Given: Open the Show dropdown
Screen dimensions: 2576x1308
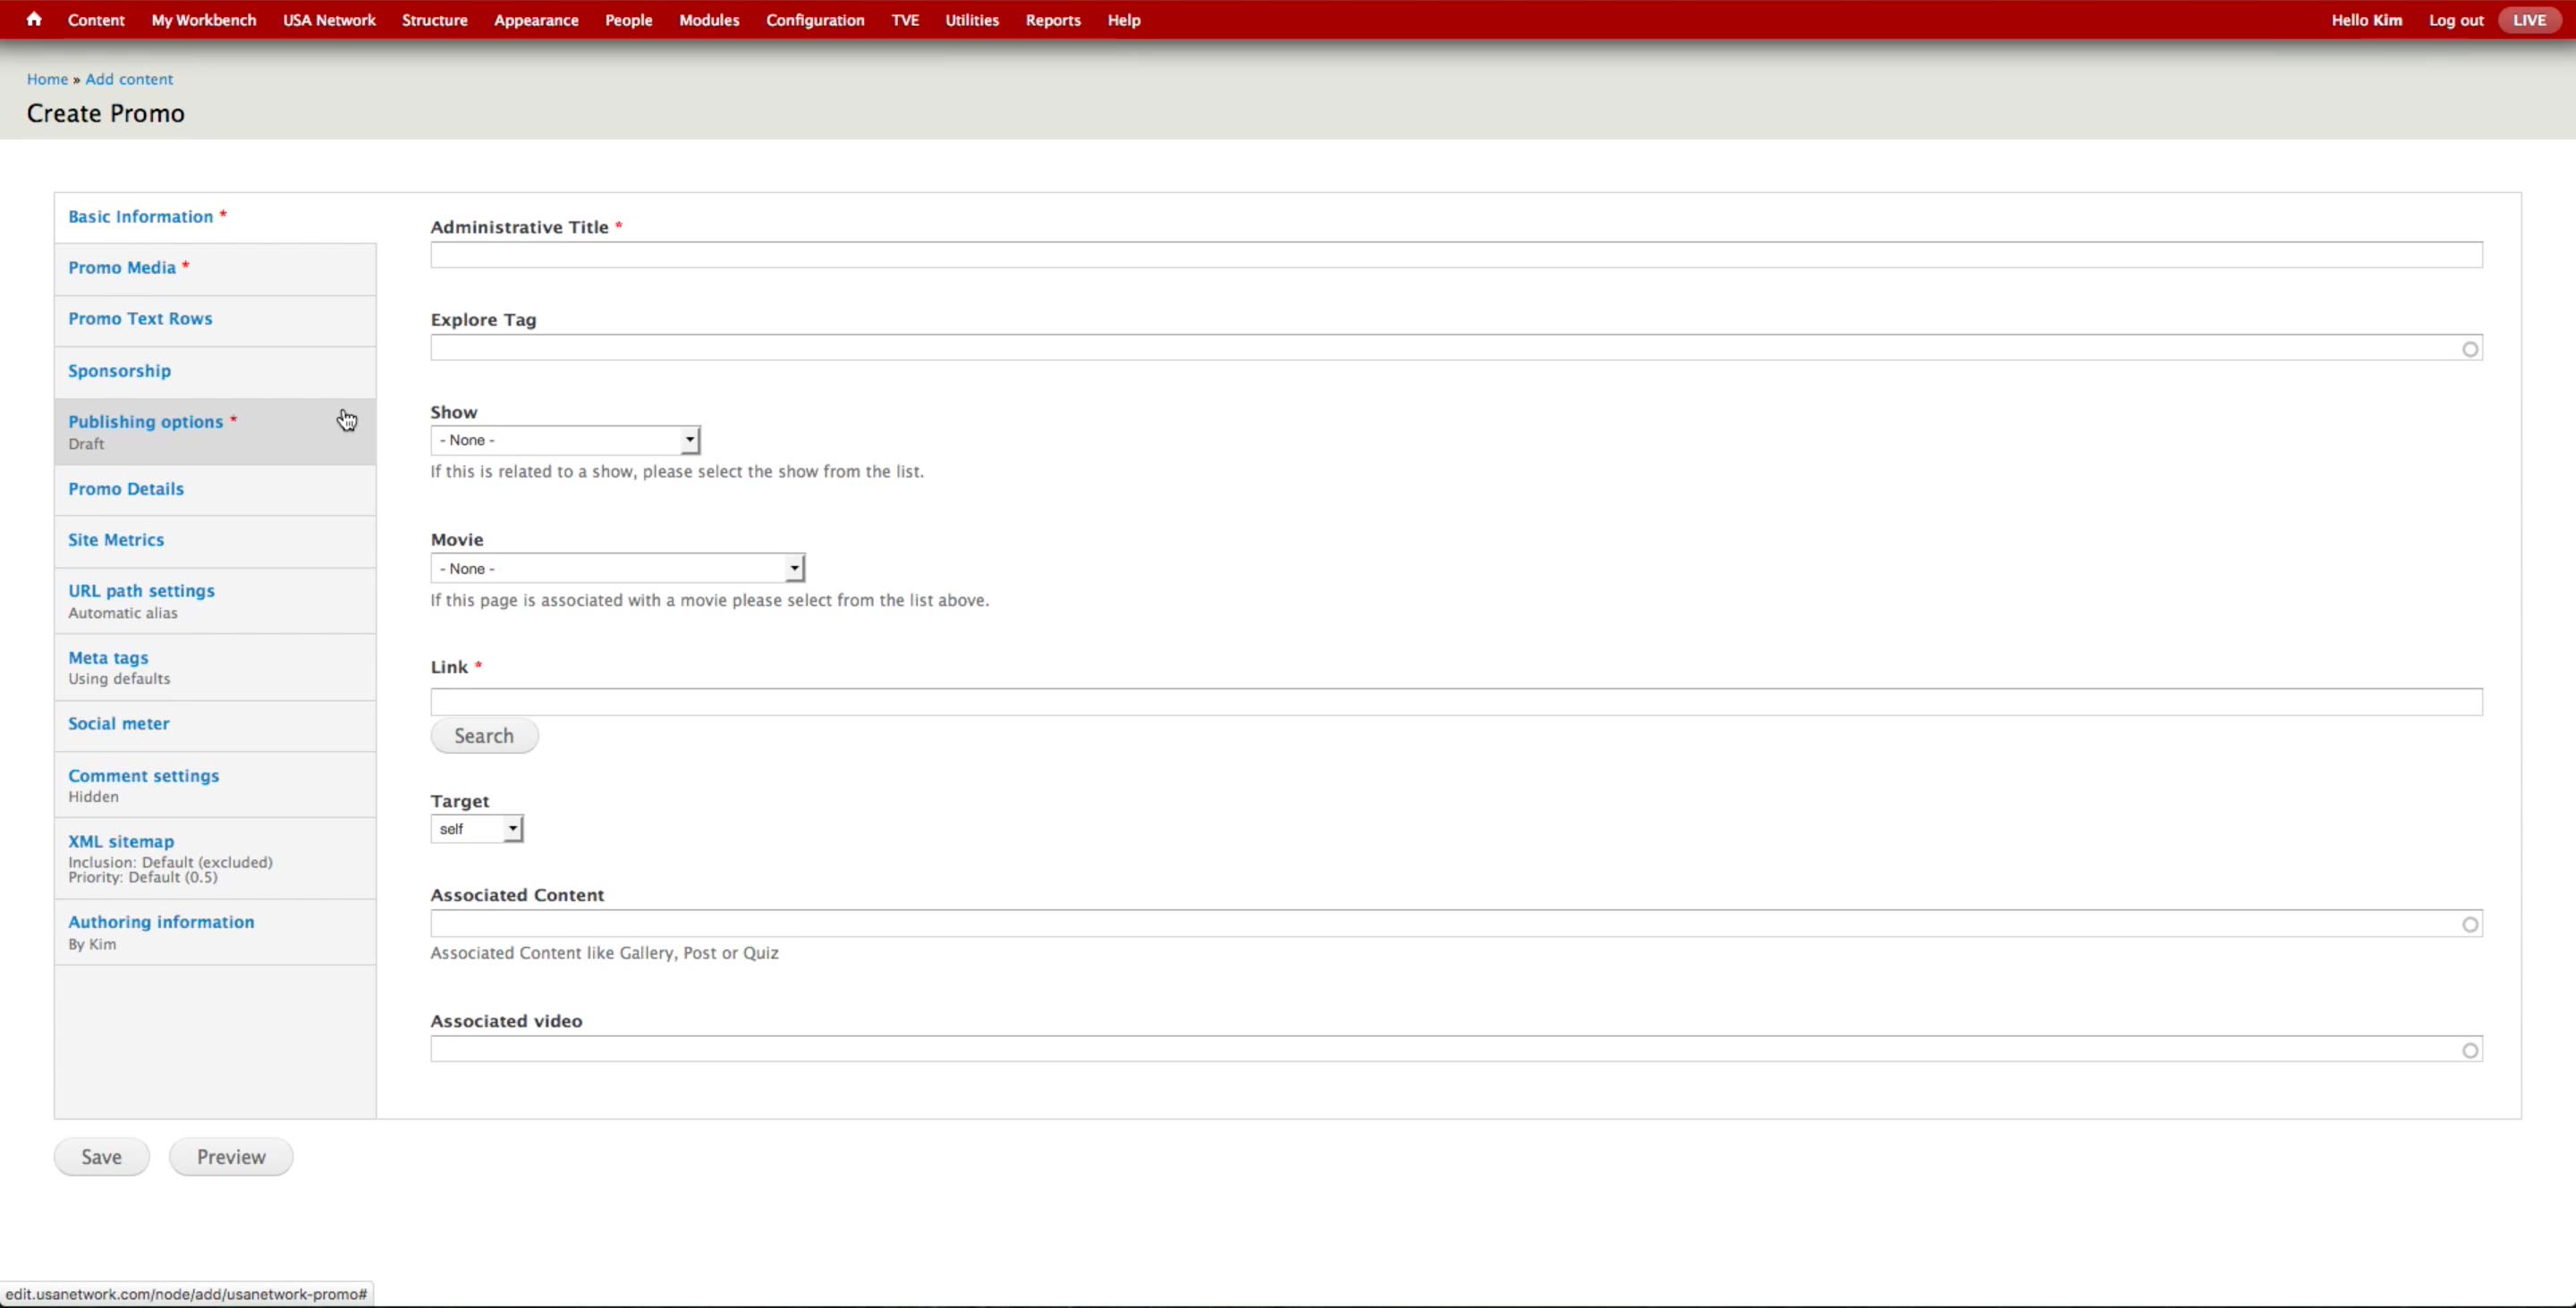Looking at the screenshot, I should 565,440.
